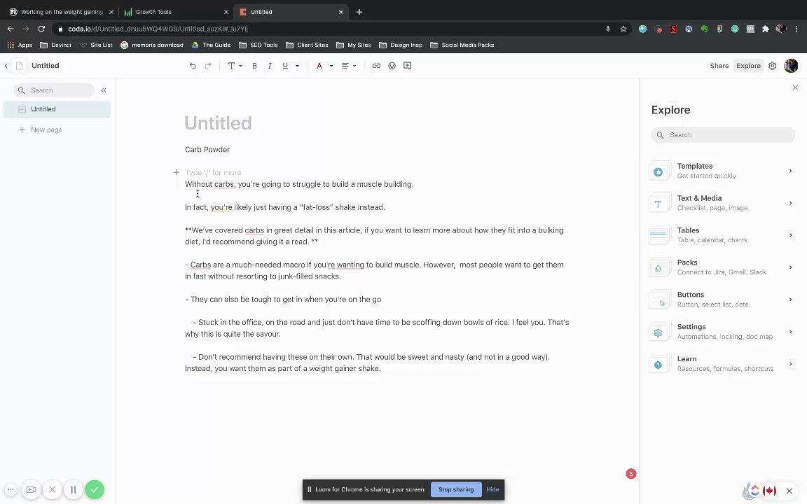Click the redo arrow in Coda toolbar
The height and width of the screenshot is (504, 807).
pyautogui.click(x=208, y=66)
